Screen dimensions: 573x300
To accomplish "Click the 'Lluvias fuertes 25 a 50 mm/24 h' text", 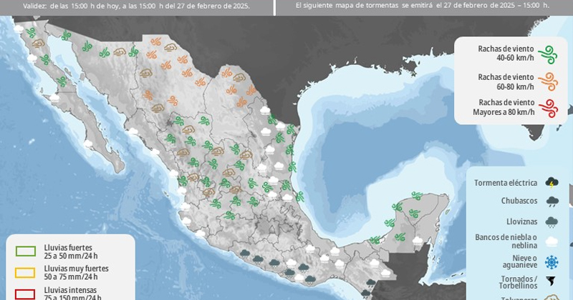I will [67, 251].
